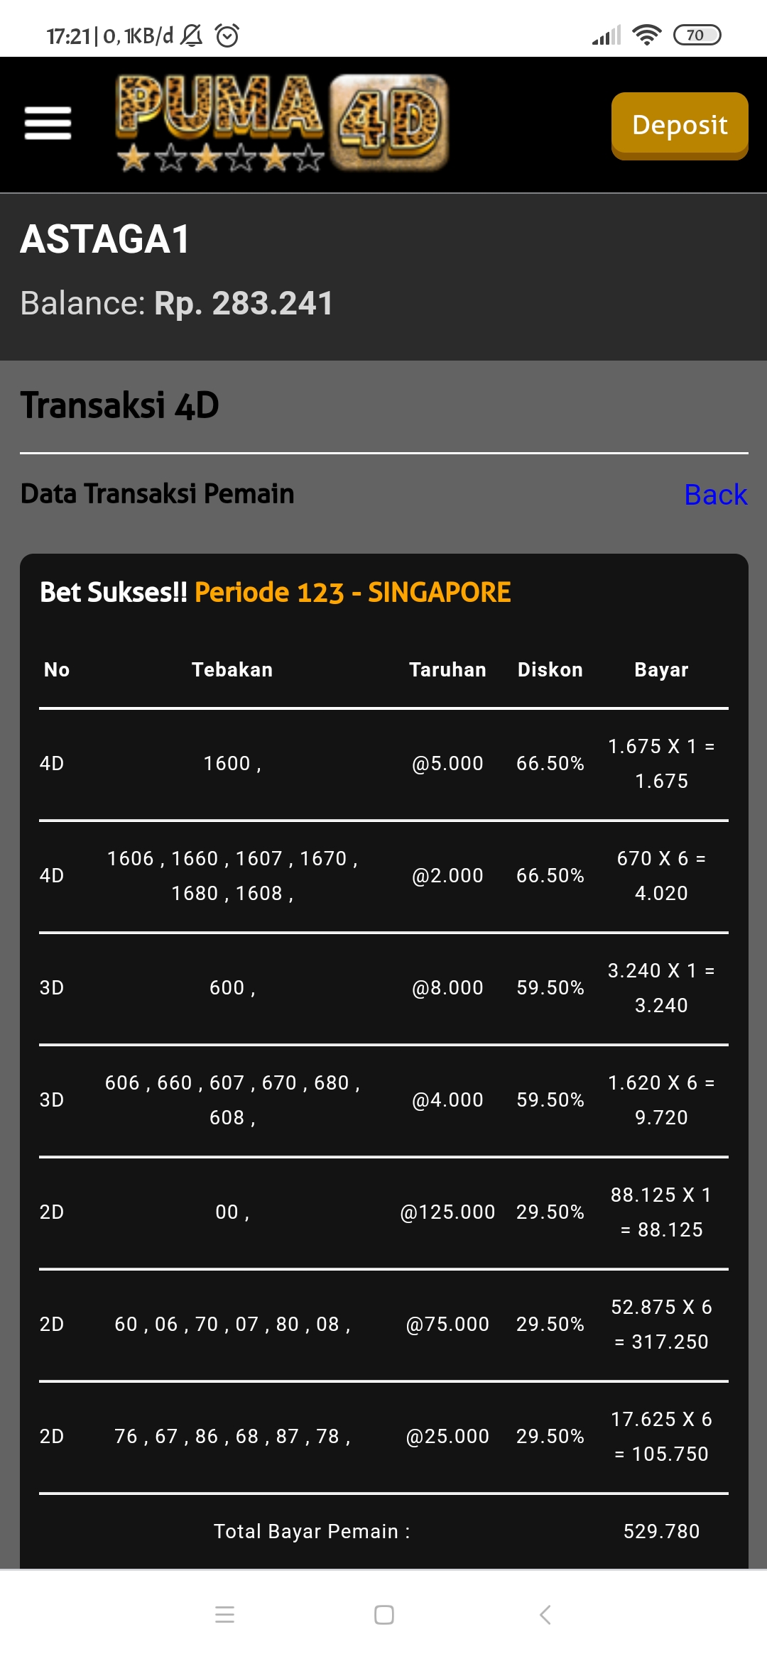Tap the cellular signal strength icon
Viewport: 767px width, 1661px height.
606,35
